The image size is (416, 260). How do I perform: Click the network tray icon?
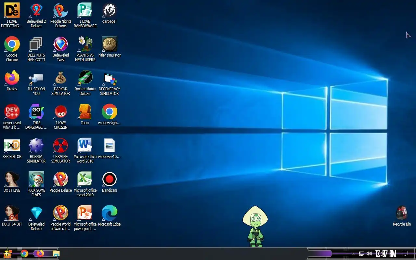click(x=361, y=253)
